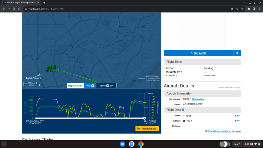This screenshot has height=148, width=263.
Task: Open the Sep 7 calendar date
Action: click(237, 144)
